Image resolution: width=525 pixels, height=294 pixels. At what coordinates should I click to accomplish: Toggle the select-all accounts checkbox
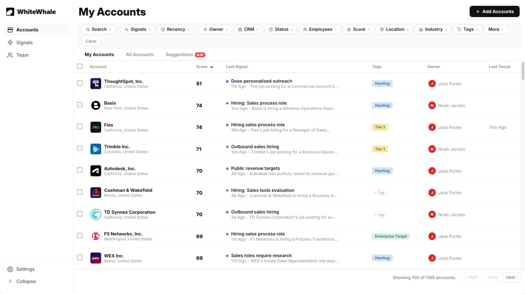80,66
